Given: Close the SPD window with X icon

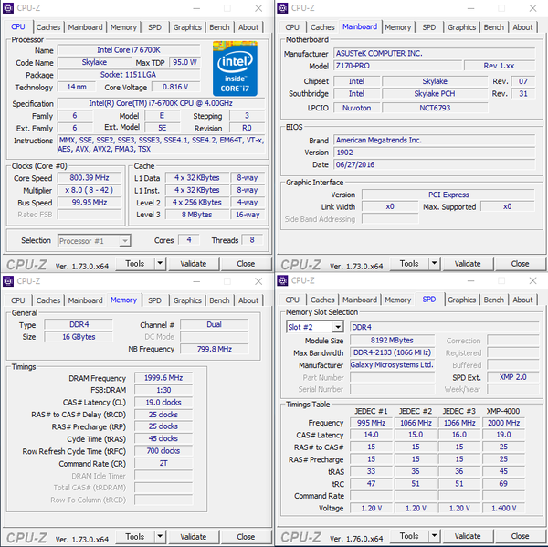Looking at the screenshot, I should tap(532, 280).
